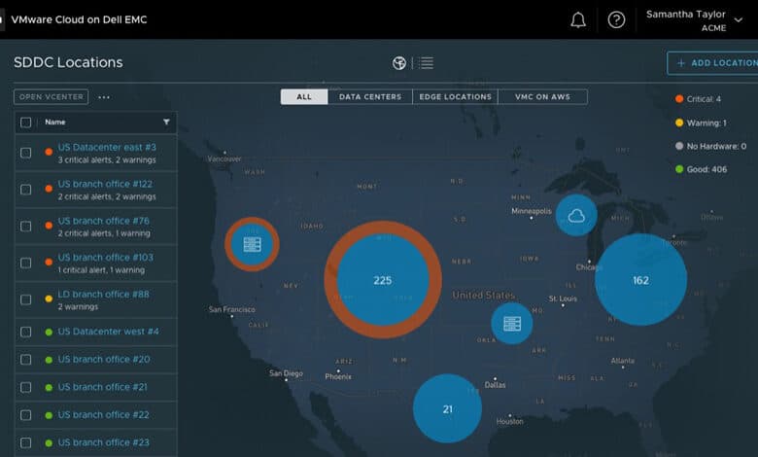The width and height of the screenshot is (758, 457).
Task: Switch to the list view icon
Action: [x=427, y=63]
